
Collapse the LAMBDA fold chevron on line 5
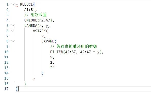point(13,26)
